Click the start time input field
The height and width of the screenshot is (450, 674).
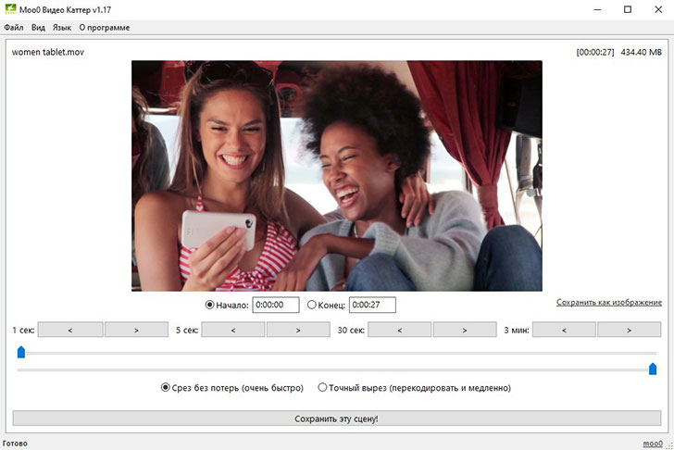(x=276, y=305)
